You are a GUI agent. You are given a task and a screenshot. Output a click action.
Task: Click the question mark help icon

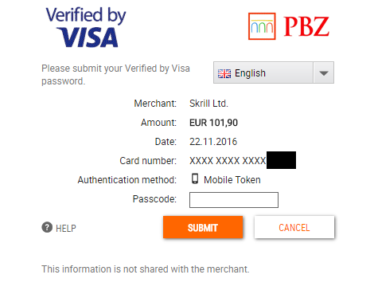tap(47, 227)
